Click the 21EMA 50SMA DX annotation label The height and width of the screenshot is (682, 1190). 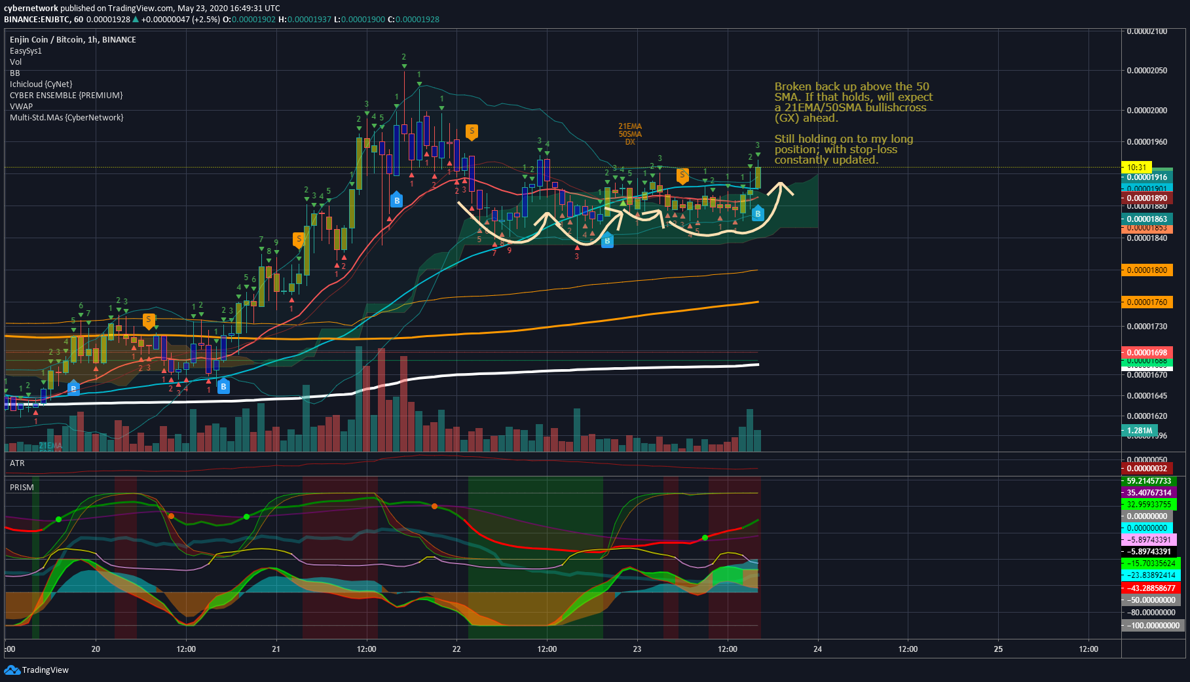(x=630, y=134)
